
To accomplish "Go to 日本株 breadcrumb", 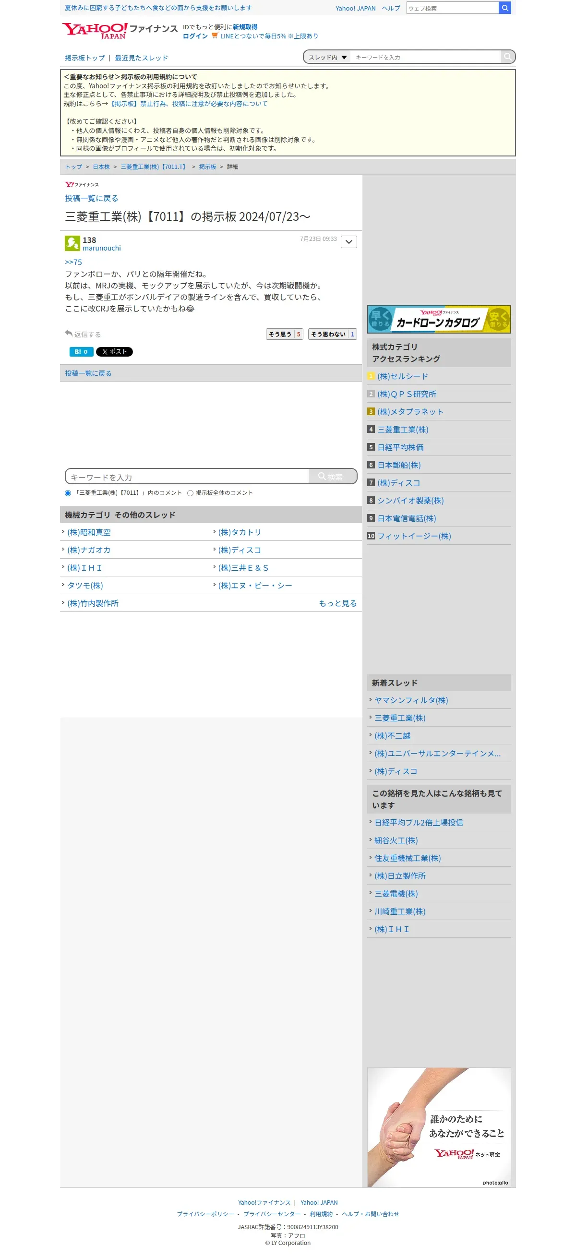I will coord(101,167).
